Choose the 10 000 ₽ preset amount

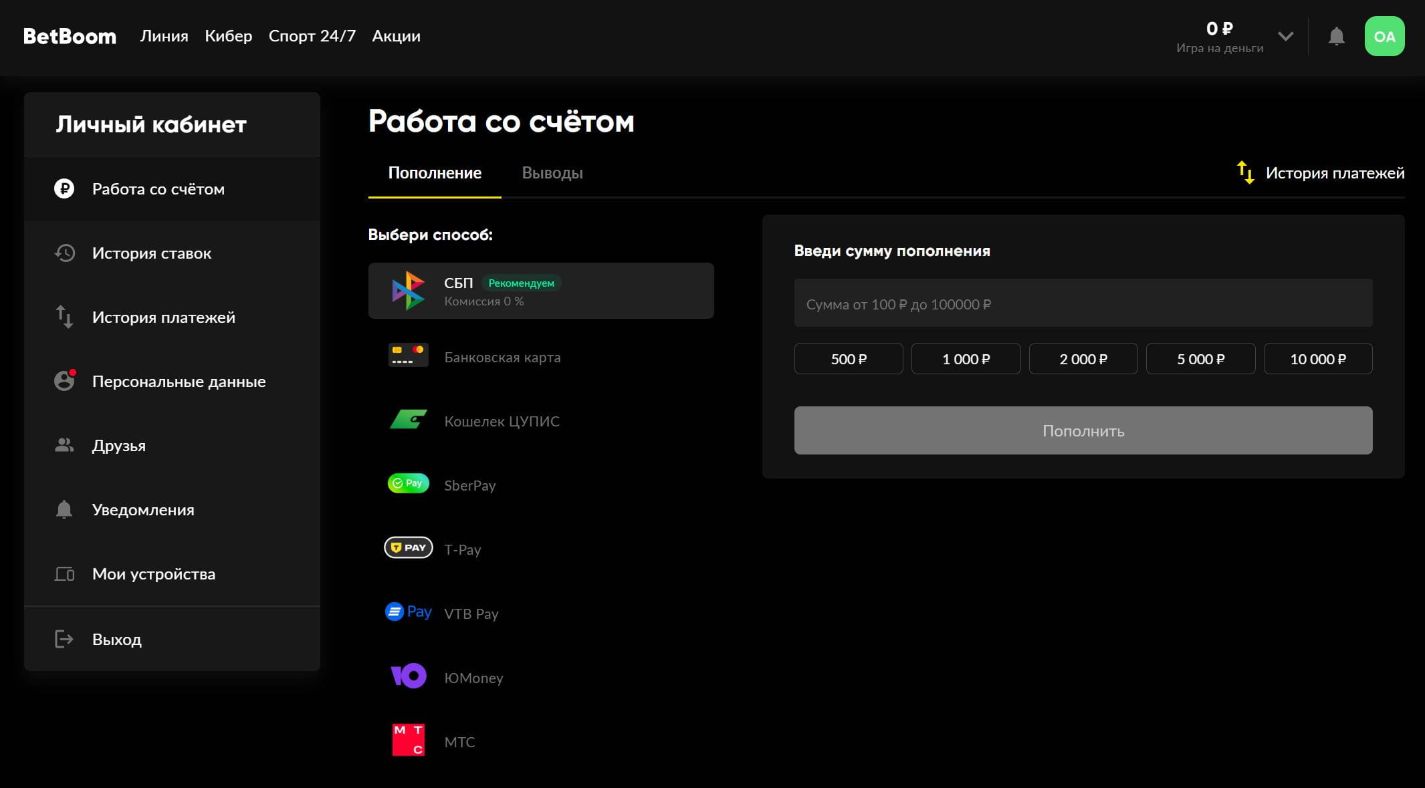(x=1318, y=359)
